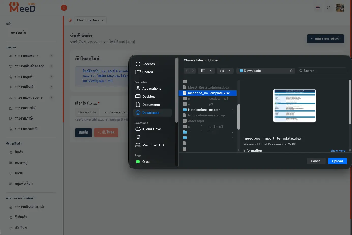352x235 pixels.
Task: Click the chevron next to the grid grouping icon
Action: point(230,71)
